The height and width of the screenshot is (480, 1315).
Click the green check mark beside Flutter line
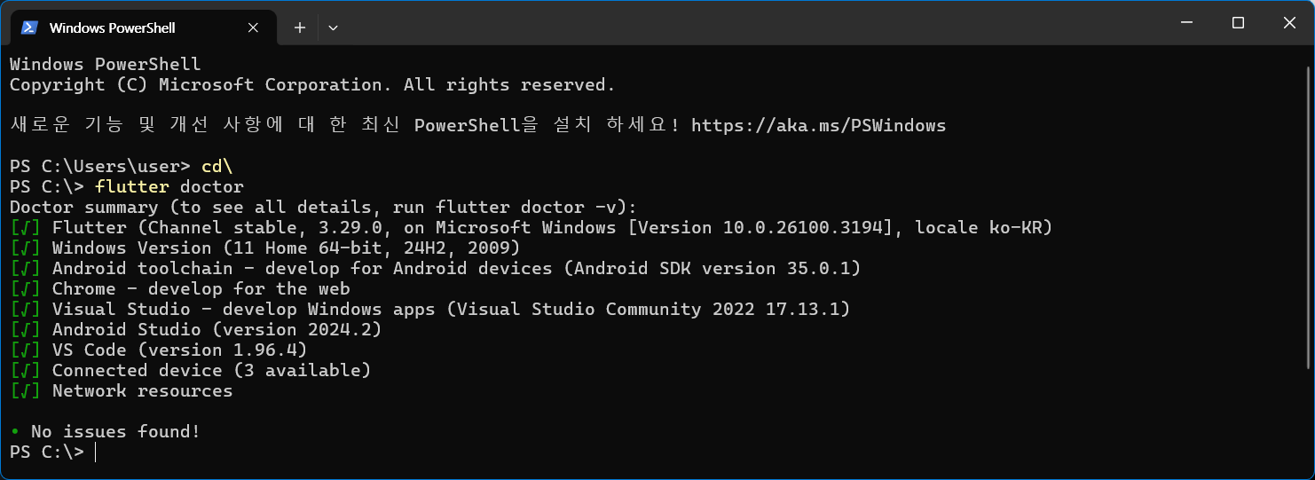click(x=25, y=228)
